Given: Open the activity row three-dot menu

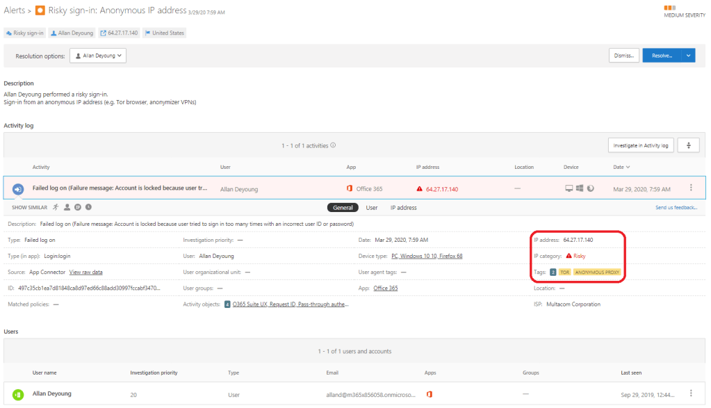Looking at the screenshot, I should tap(691, 188).
